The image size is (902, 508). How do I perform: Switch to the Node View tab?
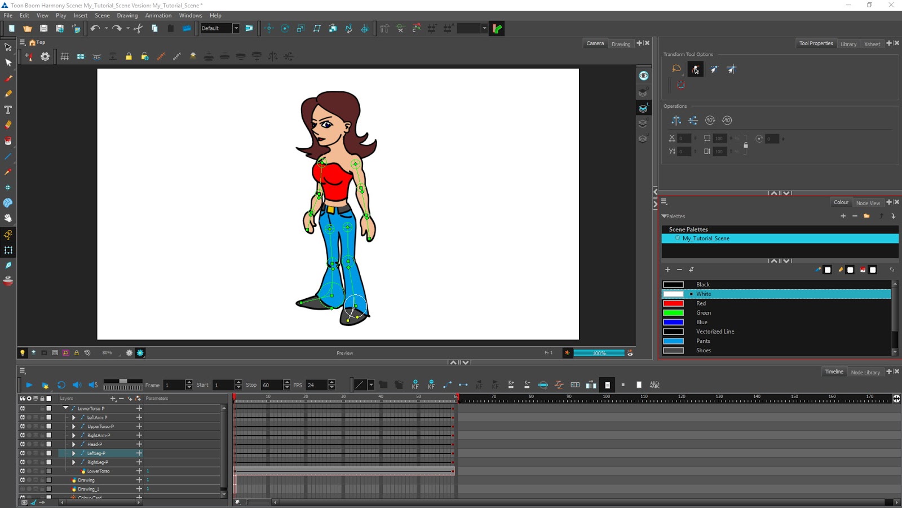[x=868, y=203]
